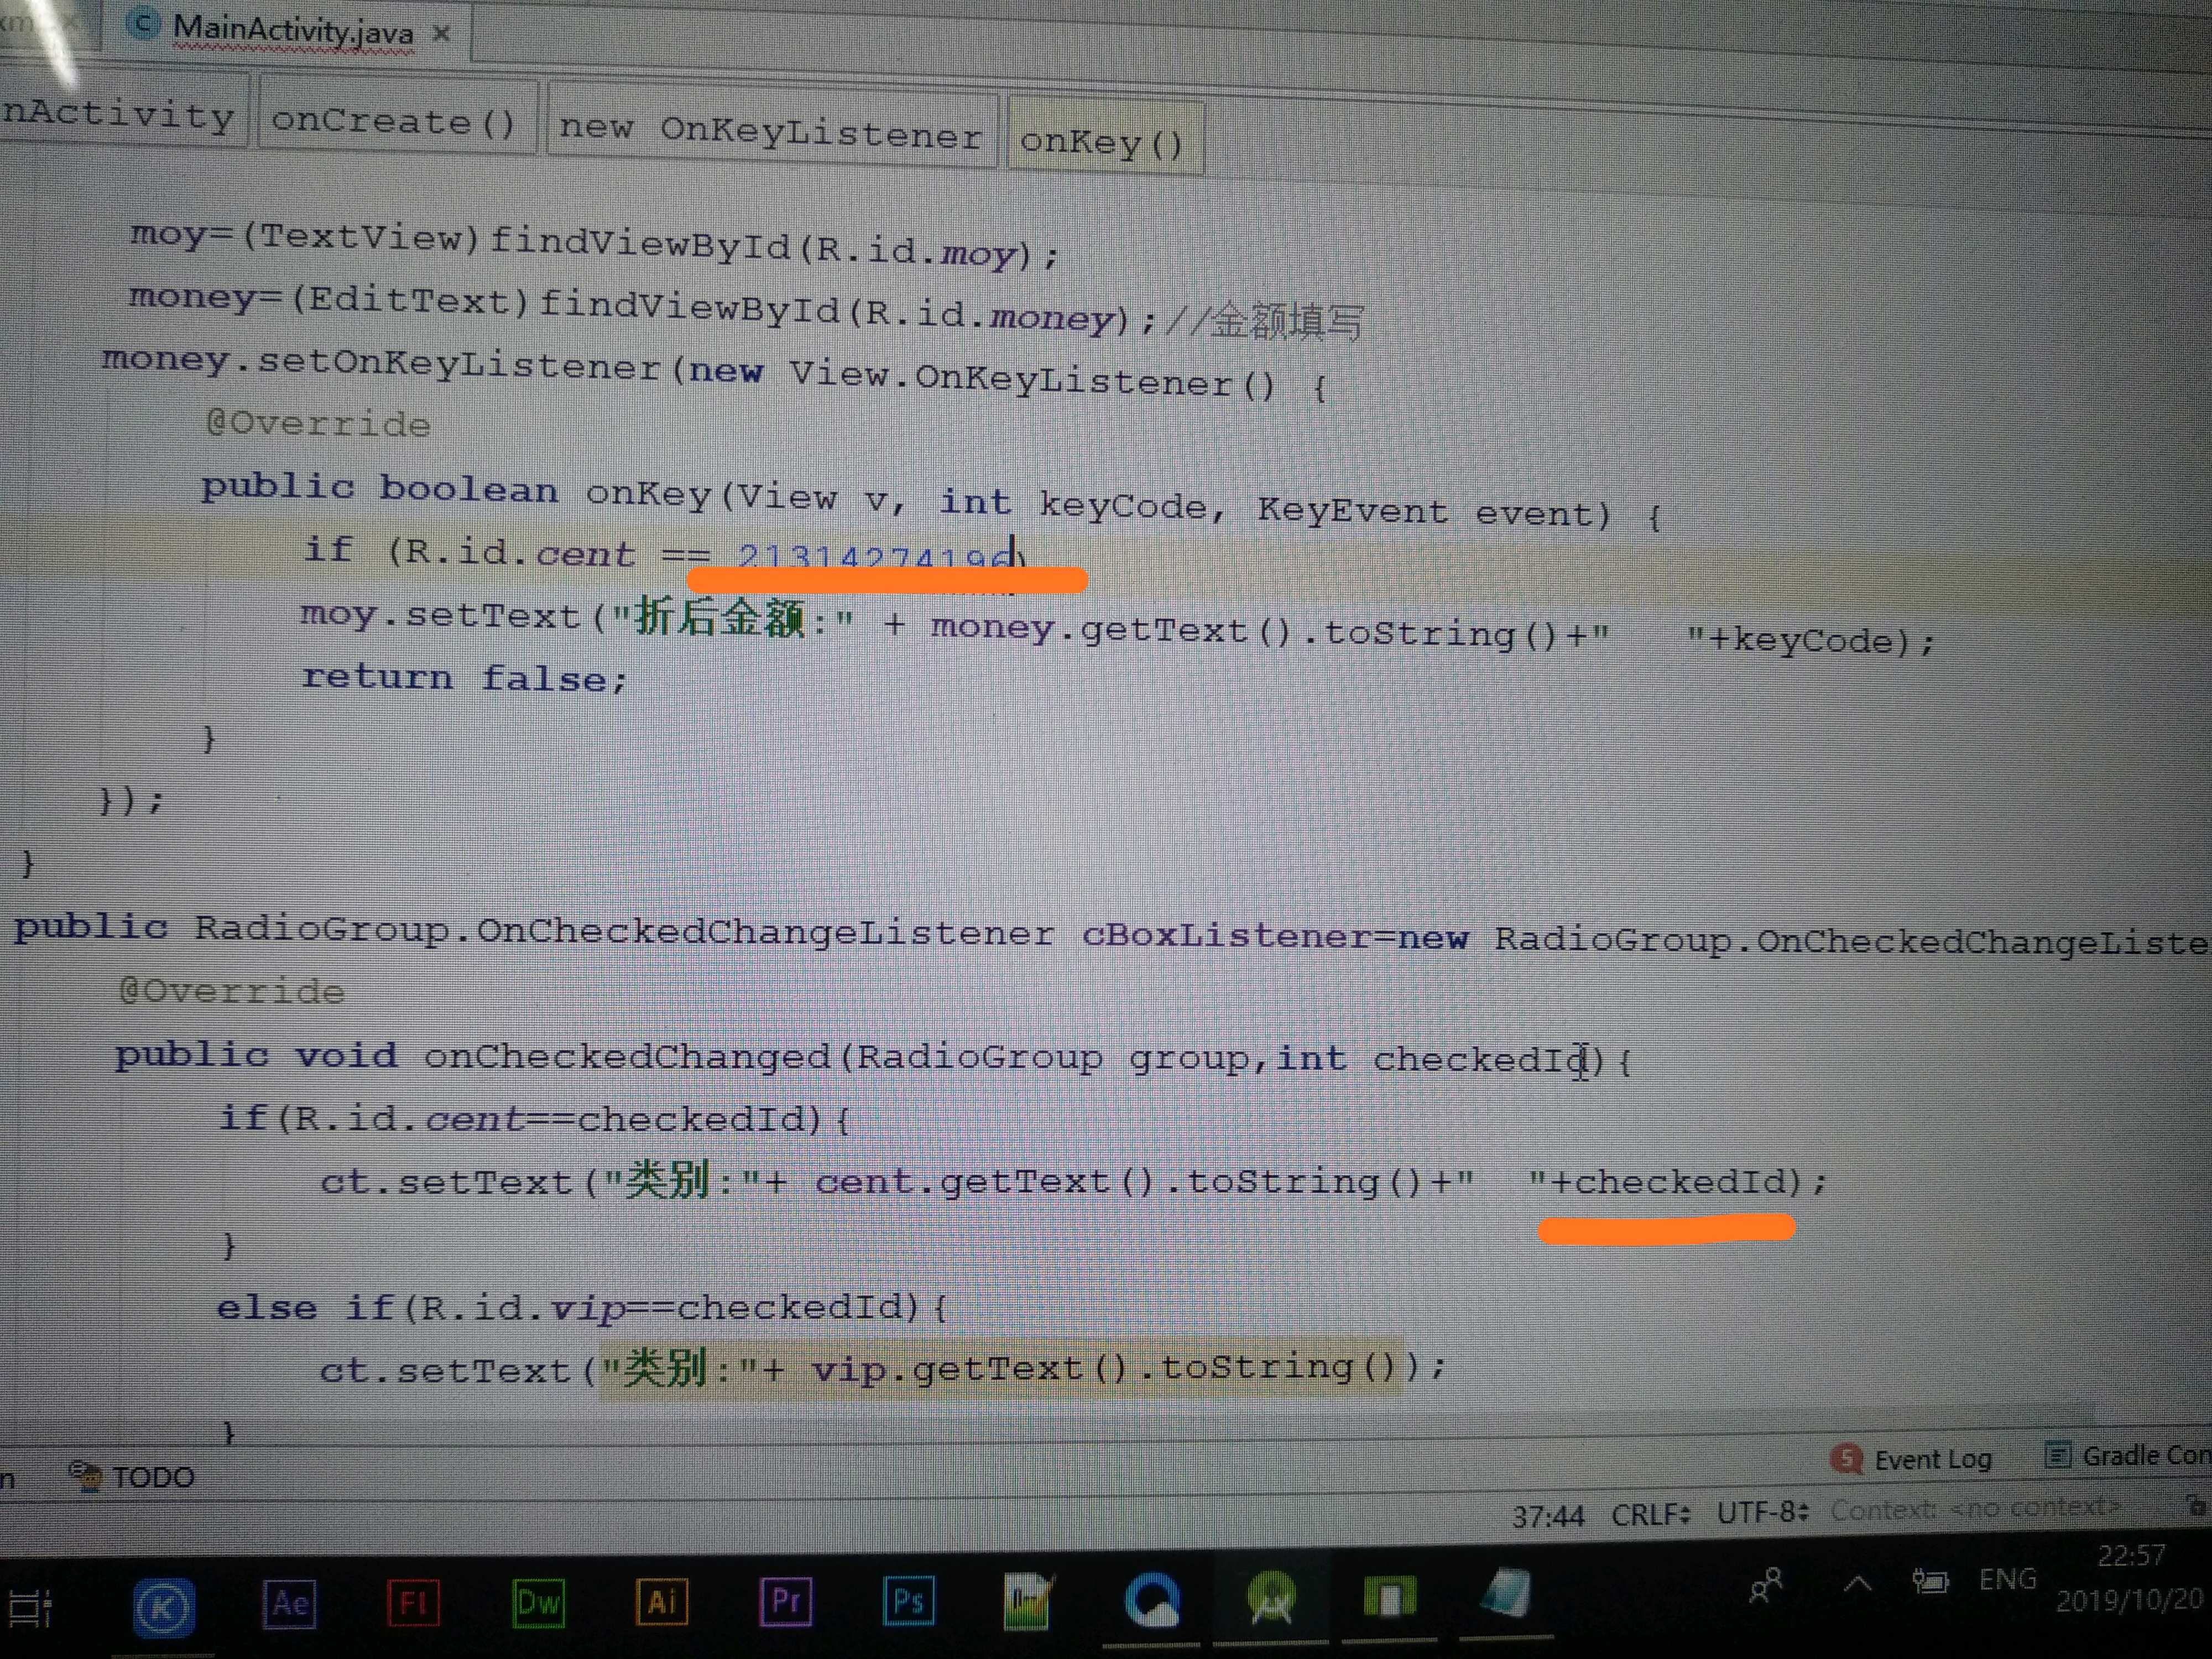Click the first @Override annotation
2212x1659 pixels.
coord(318,424)
